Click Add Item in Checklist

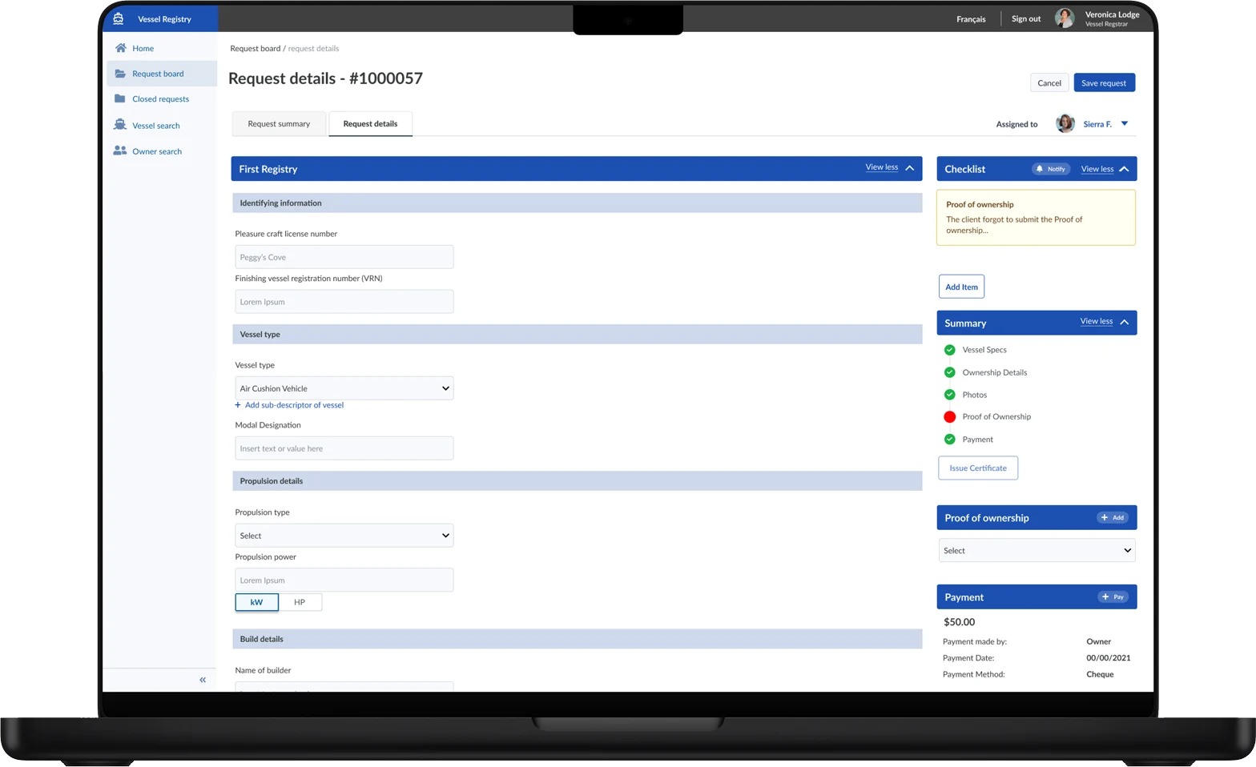[961, 287]
